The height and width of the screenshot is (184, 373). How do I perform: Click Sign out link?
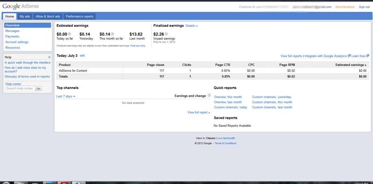pos(364,7)
